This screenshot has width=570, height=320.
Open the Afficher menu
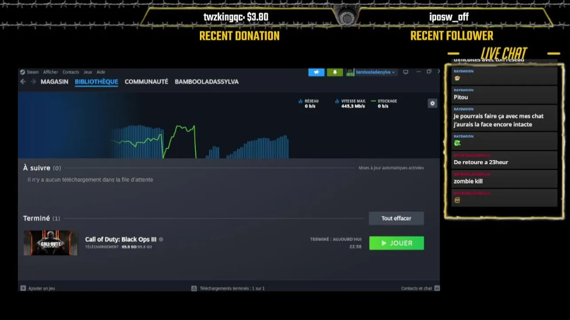point(51,72)
